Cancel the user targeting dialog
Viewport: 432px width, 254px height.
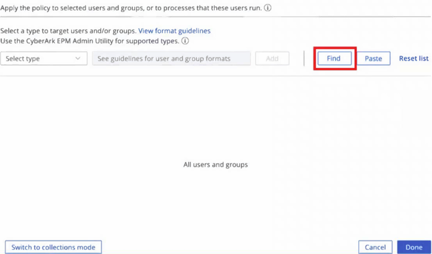coord(375,247)
